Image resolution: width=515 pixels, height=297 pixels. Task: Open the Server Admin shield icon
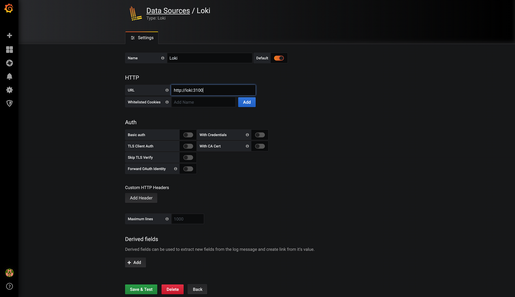pyautogui.click(x=9, y=103)
